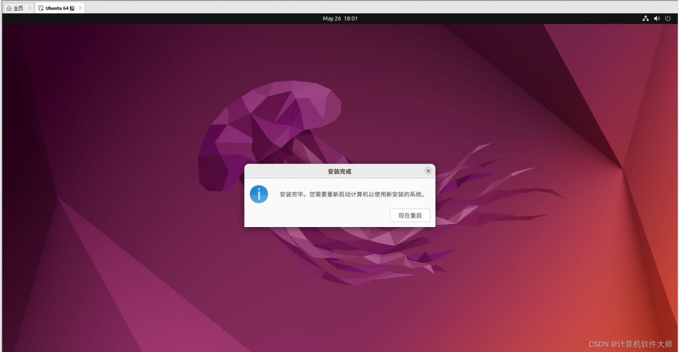Close the 安装完成 dialog
The width and height of the screenshot is (679, 352).
tap(428, 171)
